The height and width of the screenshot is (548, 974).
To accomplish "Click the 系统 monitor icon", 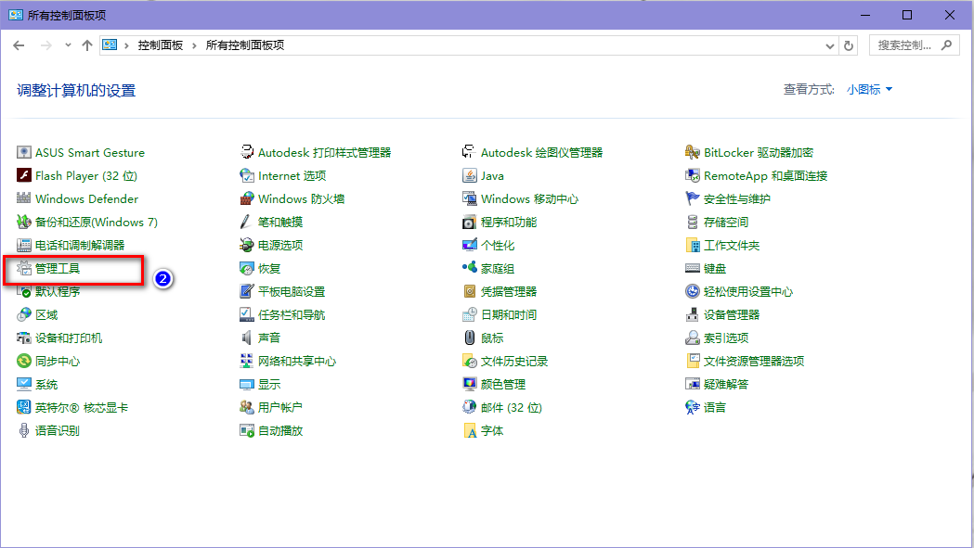I will [x=23, y=384].
